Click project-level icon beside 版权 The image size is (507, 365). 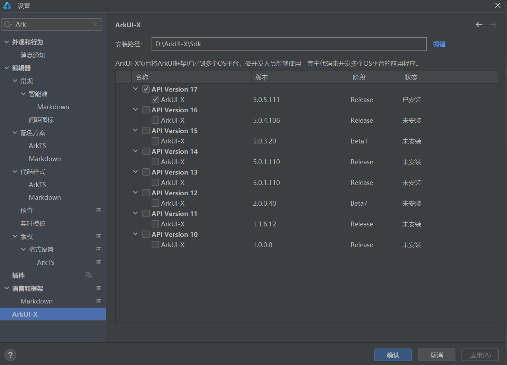(99, 236)
